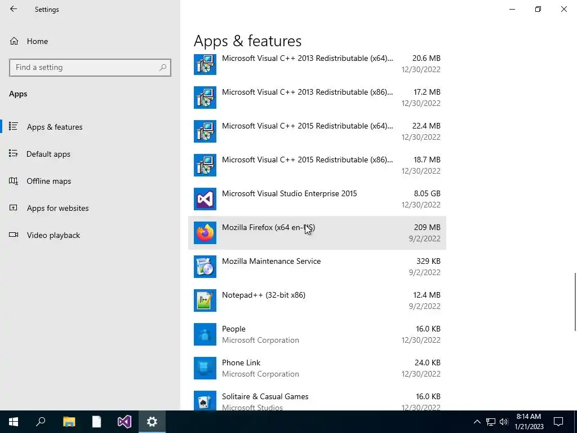Click the Phone Link app icon
The image size is (577, 433).
pos(205,369)
